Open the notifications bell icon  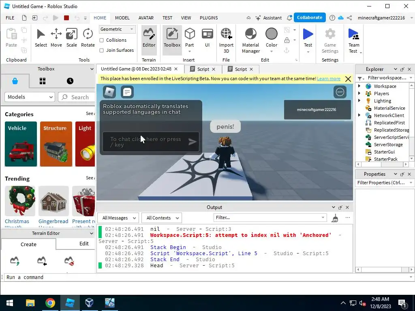(289, 18)
